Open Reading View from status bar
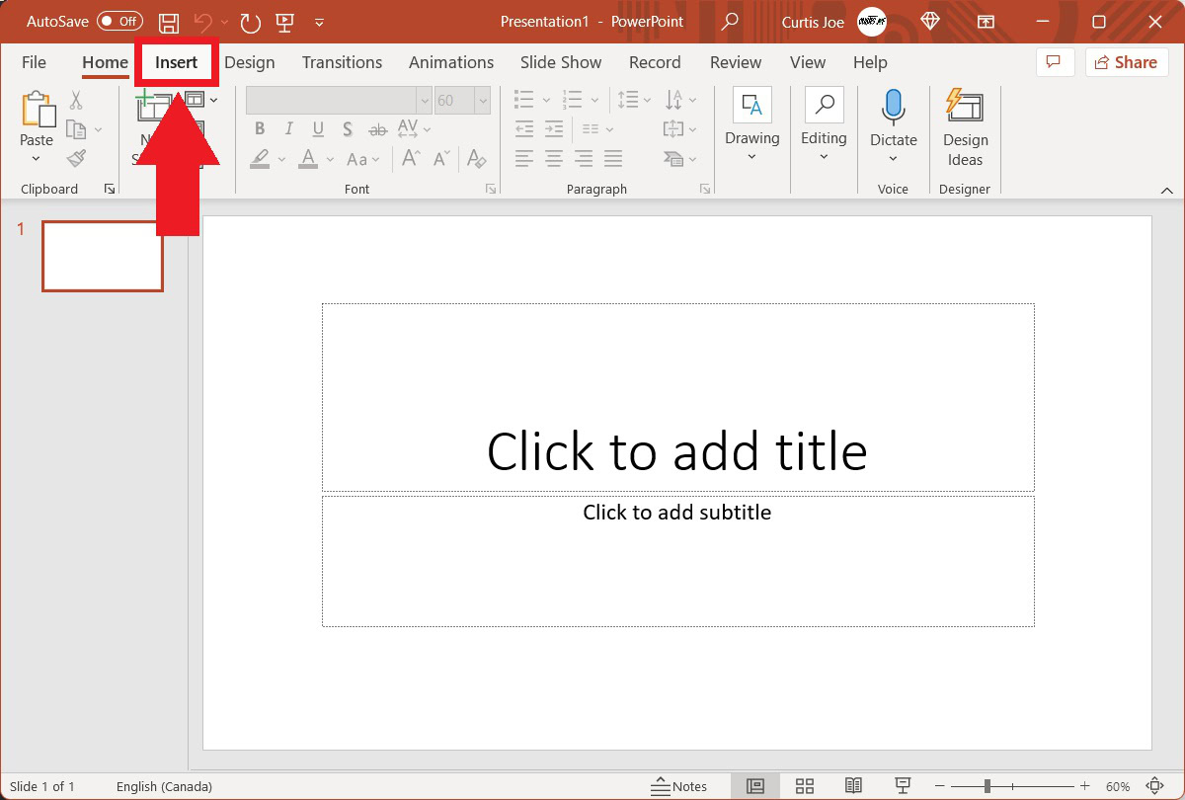This screenshot has height=800, width=1185. (853, 786)
